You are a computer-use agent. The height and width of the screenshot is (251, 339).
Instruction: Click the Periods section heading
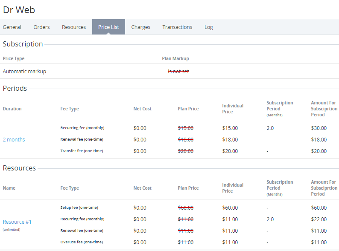15,89
